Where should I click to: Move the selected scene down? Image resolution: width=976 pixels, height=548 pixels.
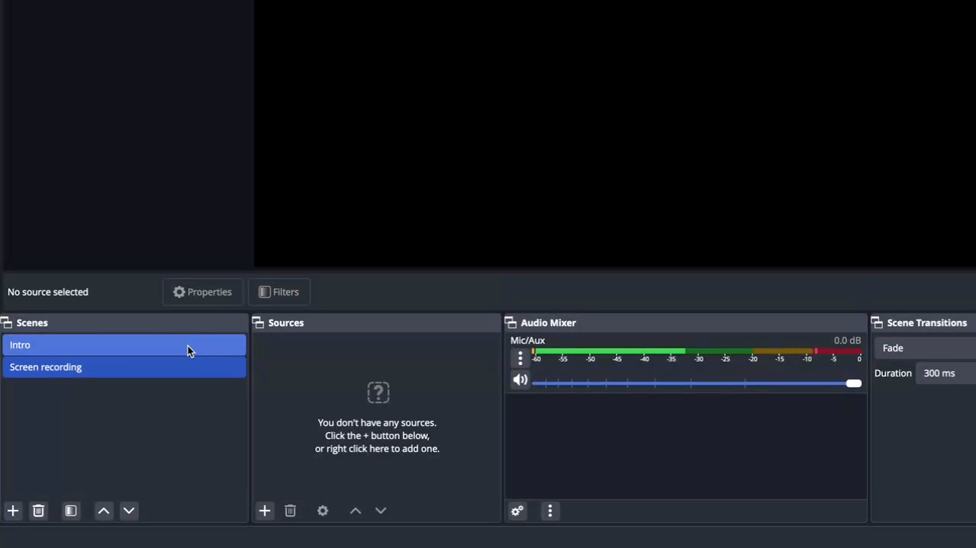click(129, 511)
